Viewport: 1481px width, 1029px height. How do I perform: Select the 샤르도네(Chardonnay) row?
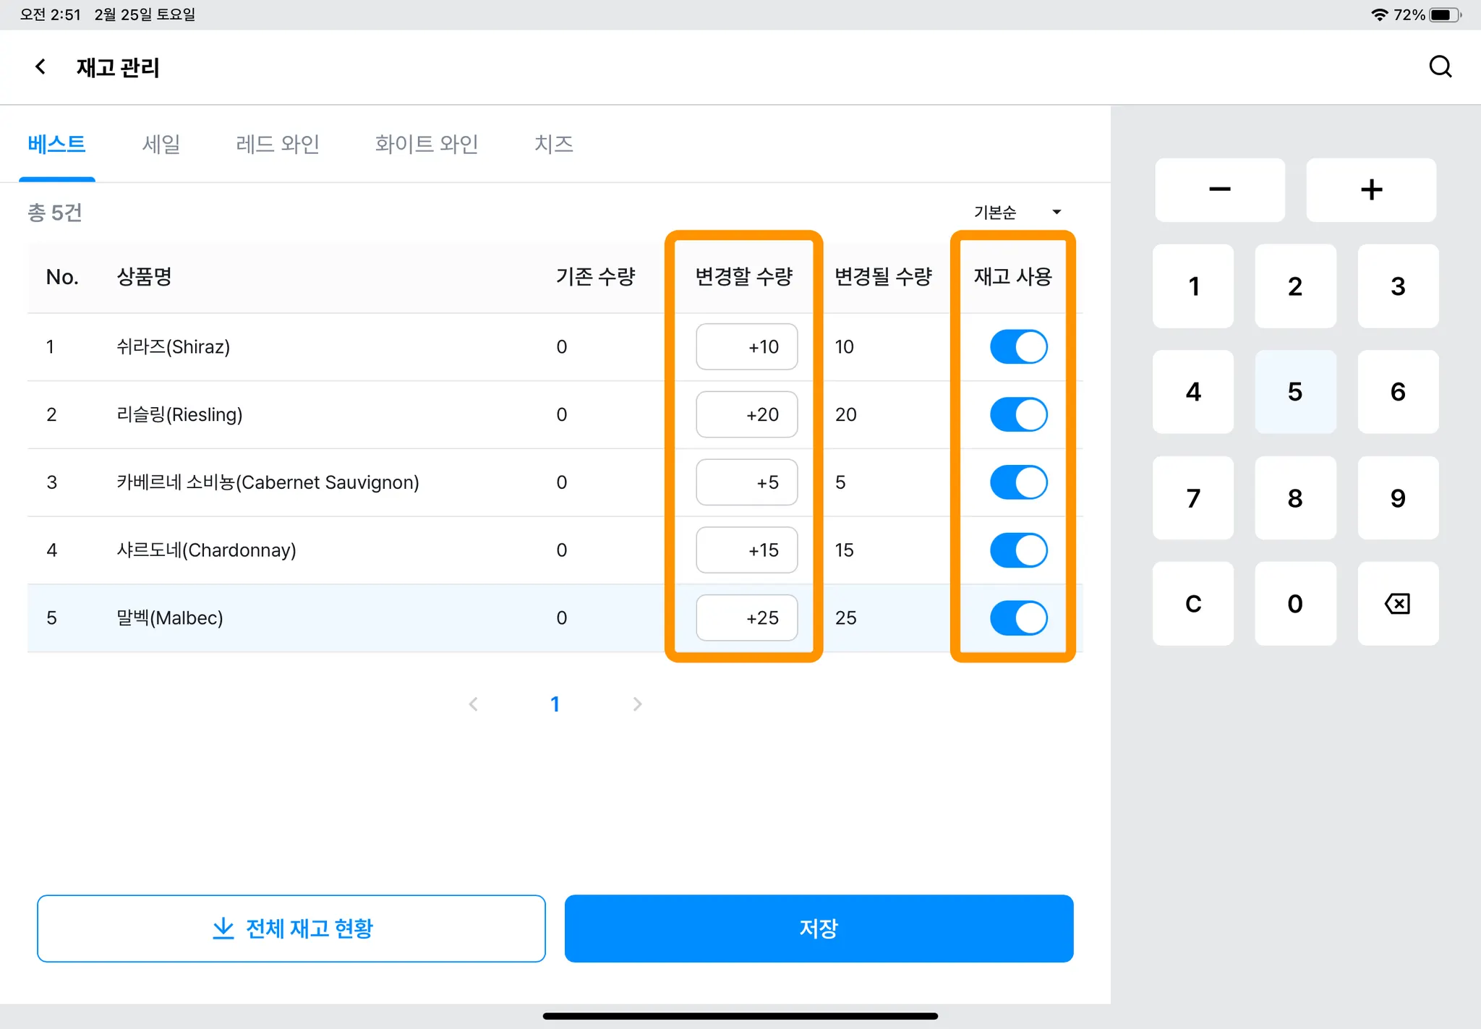[206, 550]
